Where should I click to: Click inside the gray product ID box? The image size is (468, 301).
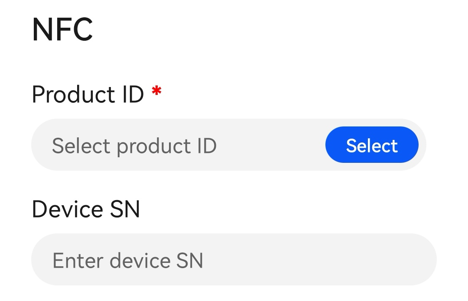point(229,145)
